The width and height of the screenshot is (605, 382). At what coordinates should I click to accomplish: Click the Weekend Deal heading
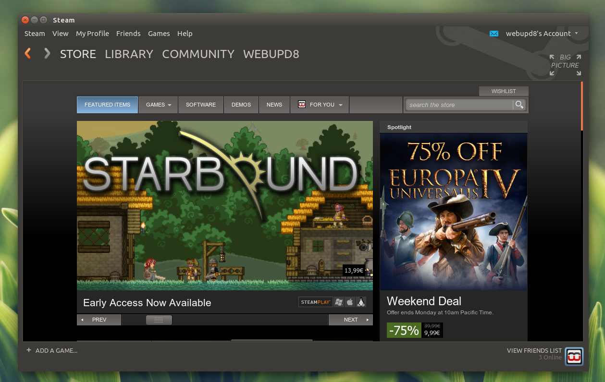pyautogui.click(x=424, y=301)
